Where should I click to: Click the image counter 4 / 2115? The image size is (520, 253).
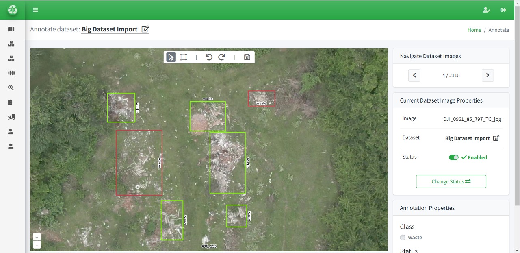pyautogui.click(x=451, y=76)
